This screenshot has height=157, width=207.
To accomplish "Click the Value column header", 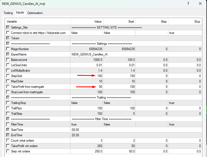I will click(87, 22).
